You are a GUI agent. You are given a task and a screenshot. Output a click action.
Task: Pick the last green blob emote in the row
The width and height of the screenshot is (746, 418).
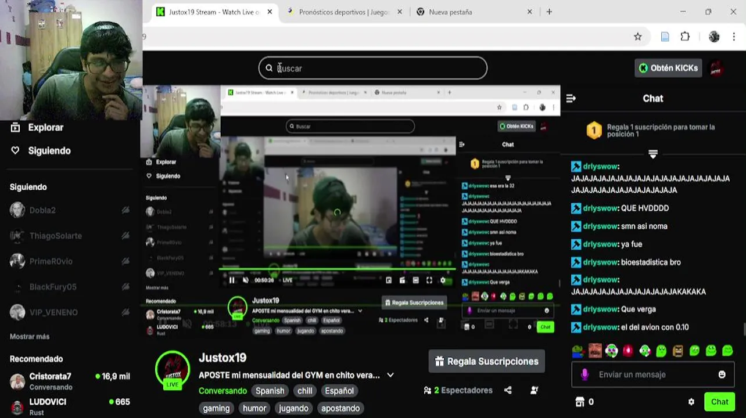coord(727,351)
